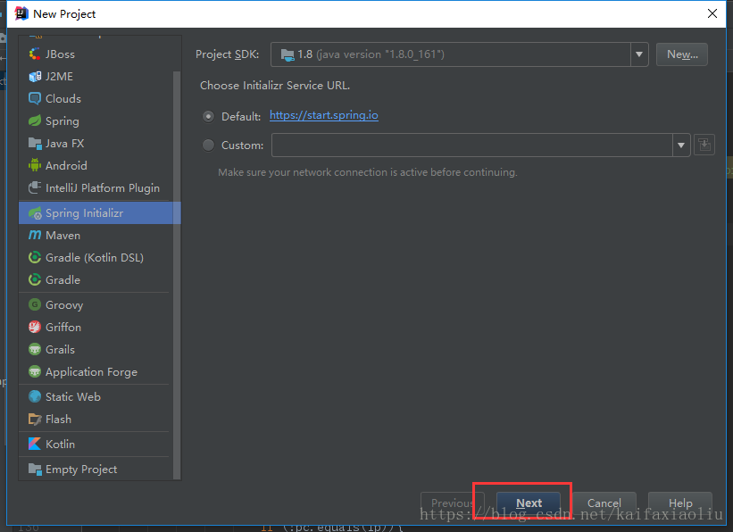Click the Empty Project folder icon
Viewport: 733px width, 532px height.
point(35,469)
